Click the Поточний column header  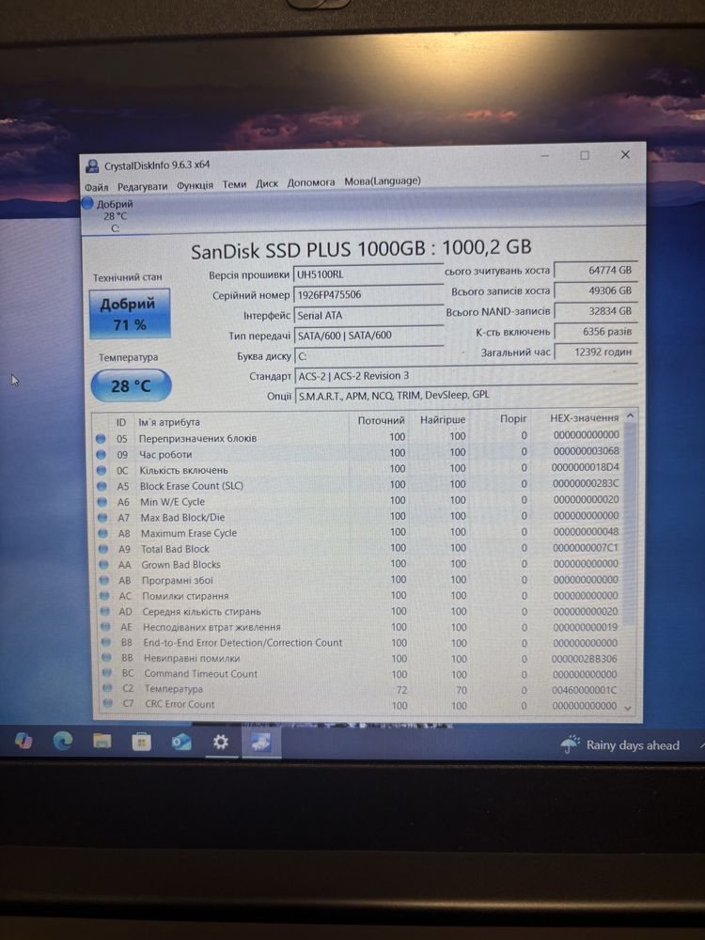tap(381, 420)
